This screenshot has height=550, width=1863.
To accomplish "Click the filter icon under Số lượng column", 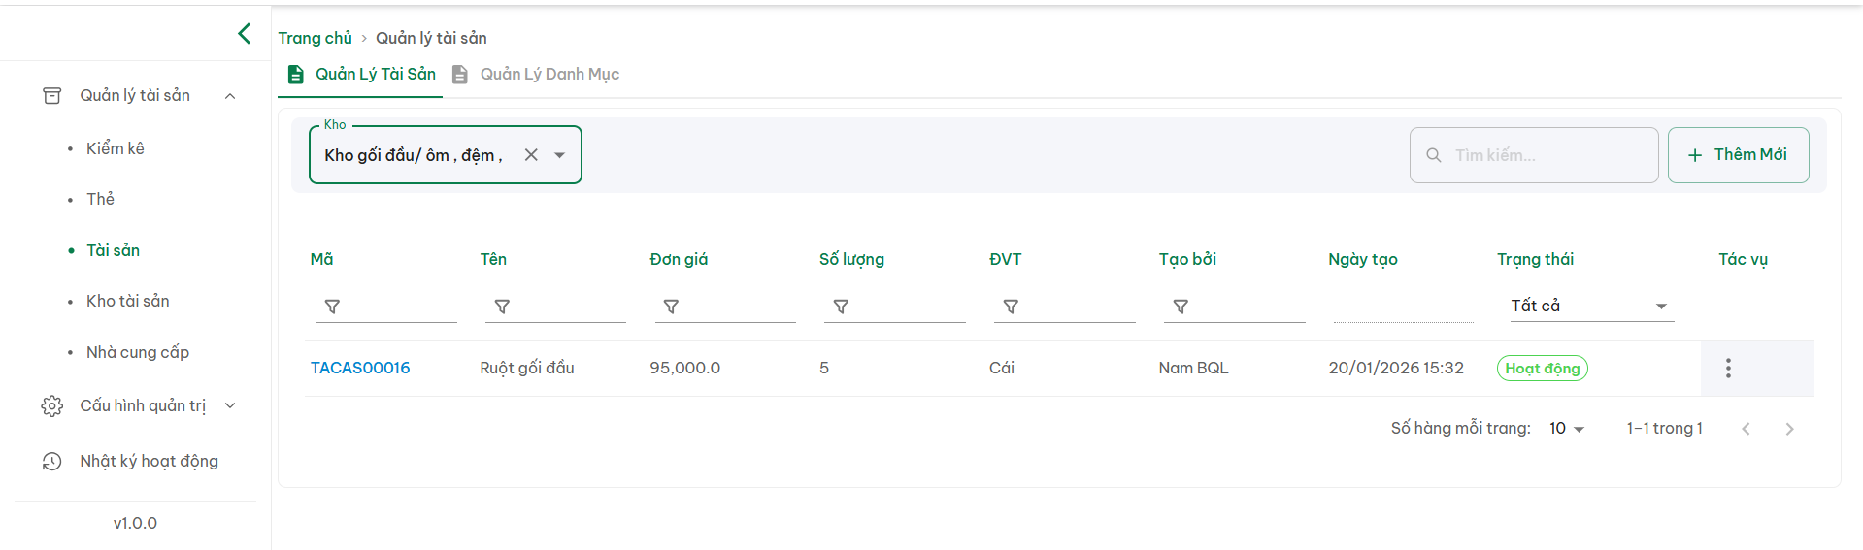I will (x=841, y=307).
